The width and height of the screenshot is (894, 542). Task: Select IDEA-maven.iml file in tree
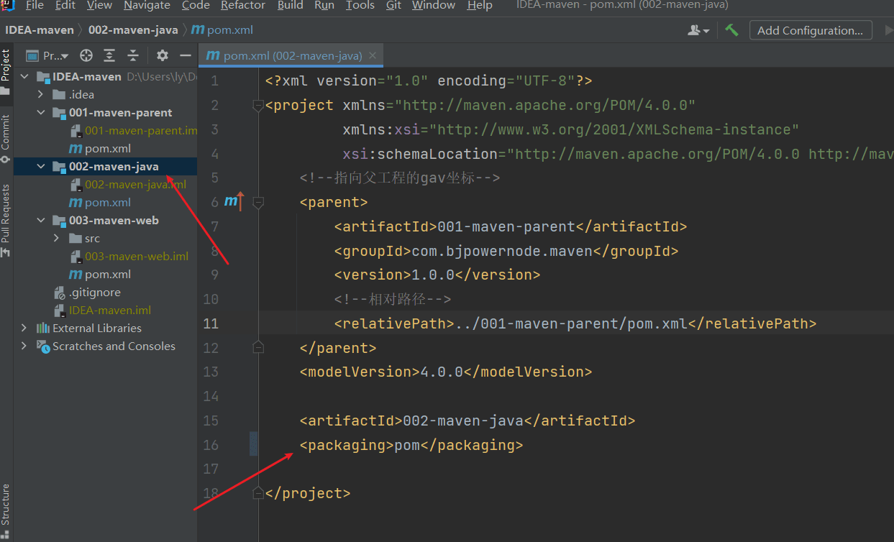pos(103,311)
